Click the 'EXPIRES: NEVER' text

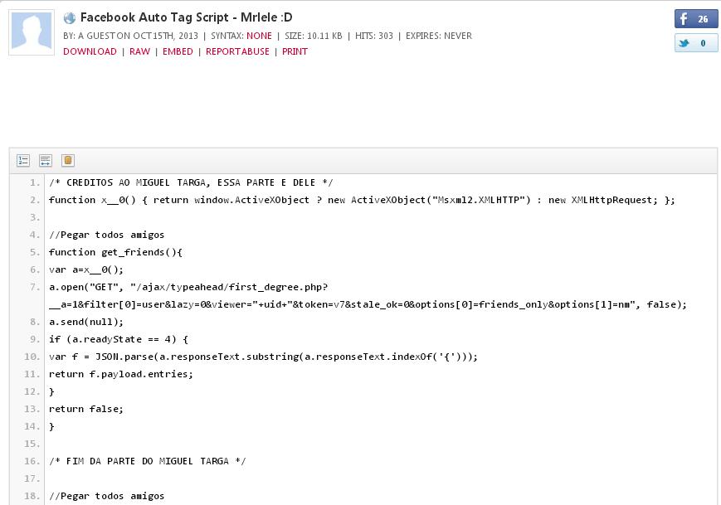coord(439,36)
